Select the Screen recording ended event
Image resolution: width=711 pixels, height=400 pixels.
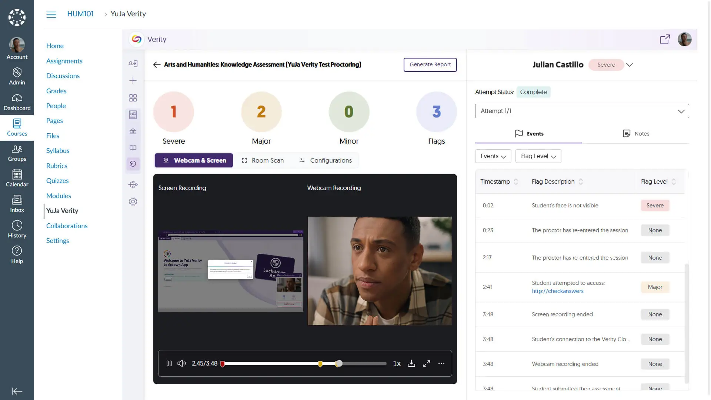click(x=580, y=314)
